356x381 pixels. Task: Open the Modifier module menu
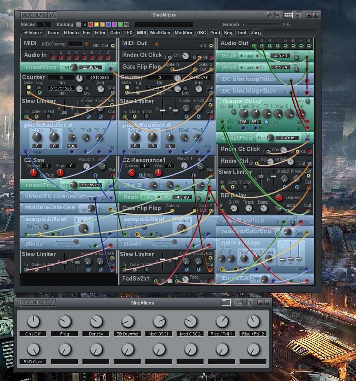pos(184,33)
